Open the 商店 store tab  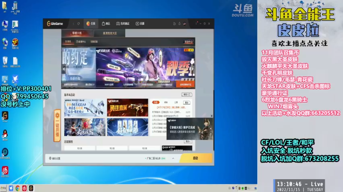[106, 23]
